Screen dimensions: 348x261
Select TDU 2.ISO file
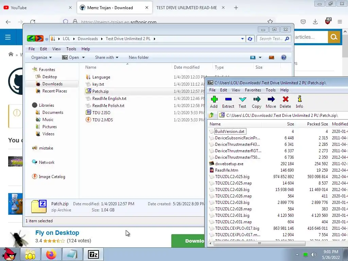[x=101, y=113]
